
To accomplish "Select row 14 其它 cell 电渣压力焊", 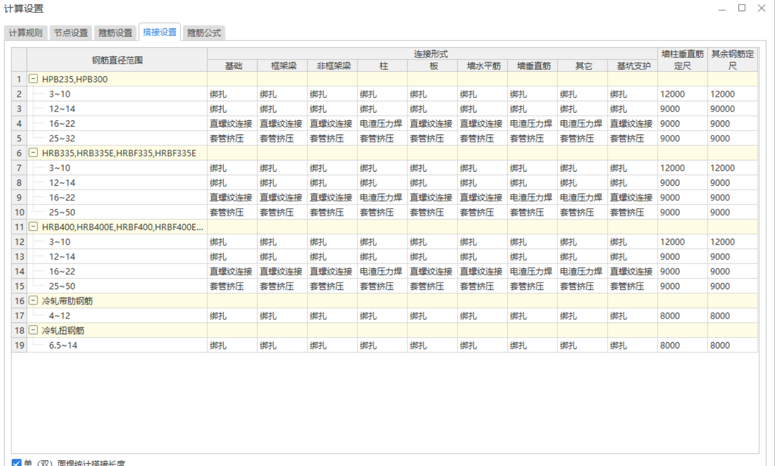I will coord(582,271).
